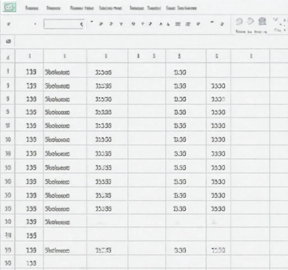
Task: Click the first large round toolbar icon
Action: (240, 22)
